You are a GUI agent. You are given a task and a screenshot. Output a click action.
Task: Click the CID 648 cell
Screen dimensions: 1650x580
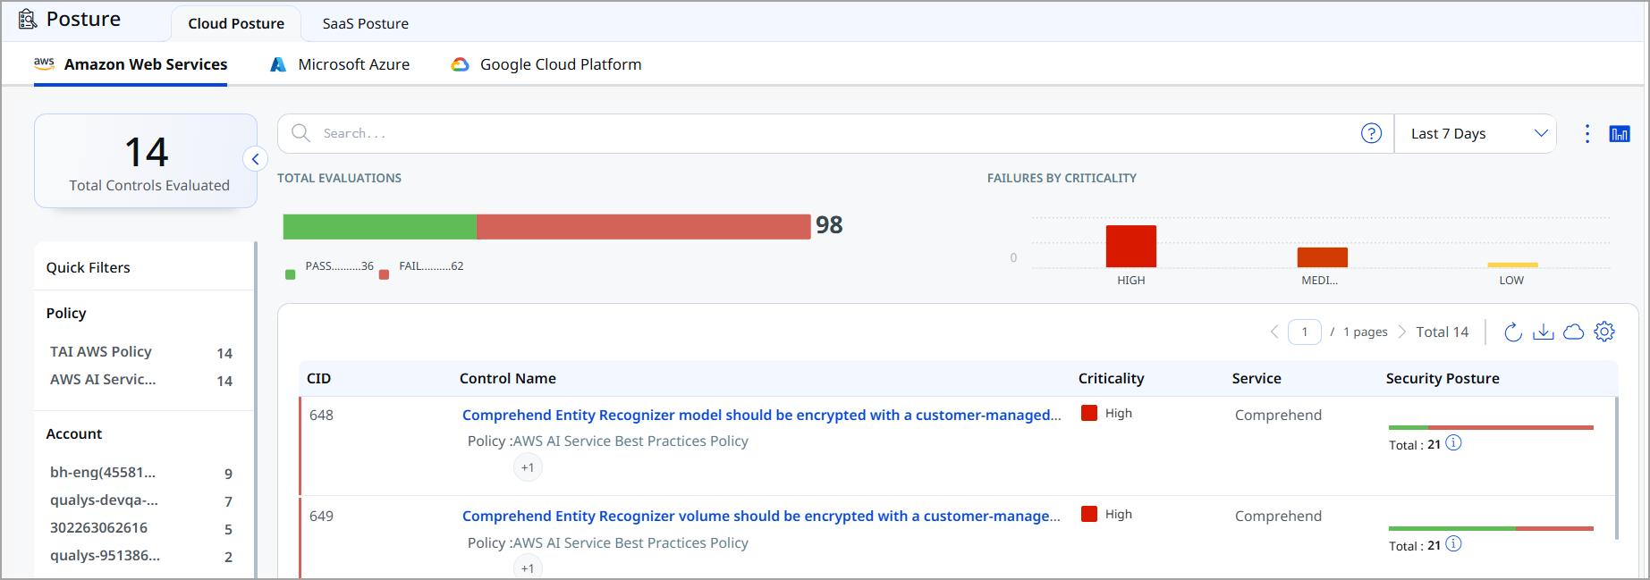click(322, 415)
